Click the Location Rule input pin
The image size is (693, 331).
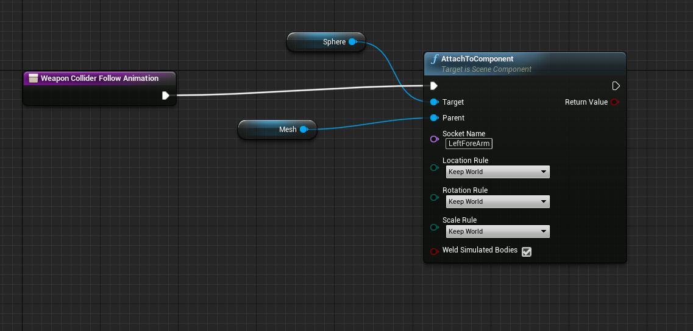tap(434, 168)
